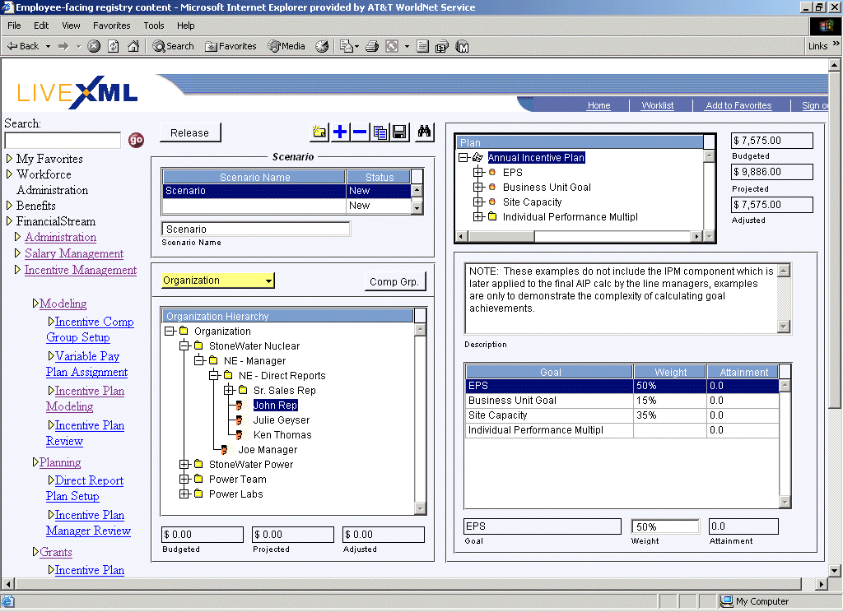Collapse the Organization root node
The width and height of the screenshot is (843, 612).
170,331
